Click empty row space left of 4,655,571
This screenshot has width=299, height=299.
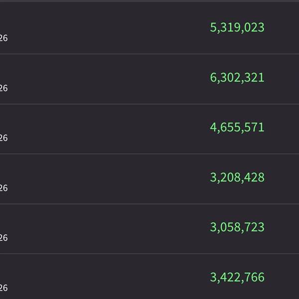110,128
